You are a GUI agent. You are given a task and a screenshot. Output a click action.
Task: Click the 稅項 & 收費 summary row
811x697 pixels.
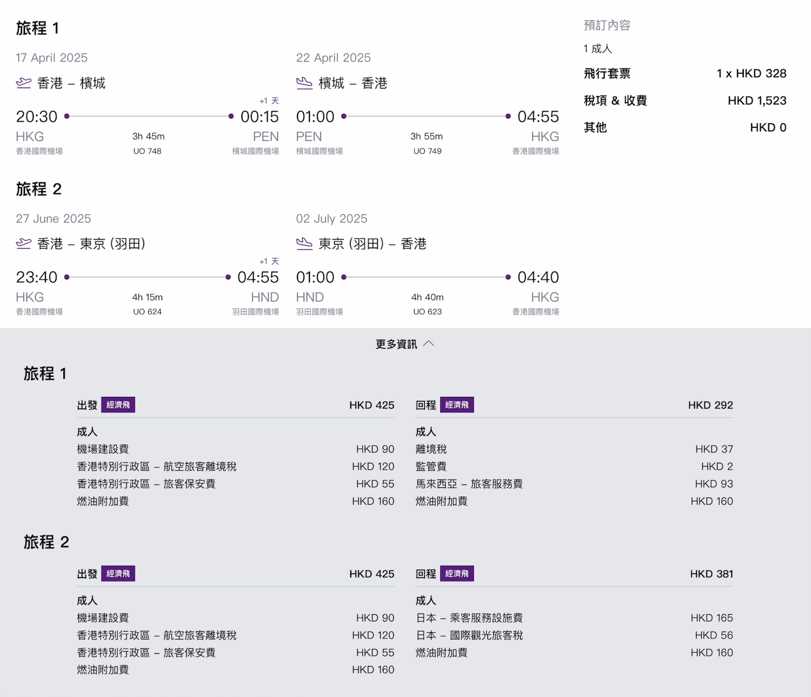615,101
